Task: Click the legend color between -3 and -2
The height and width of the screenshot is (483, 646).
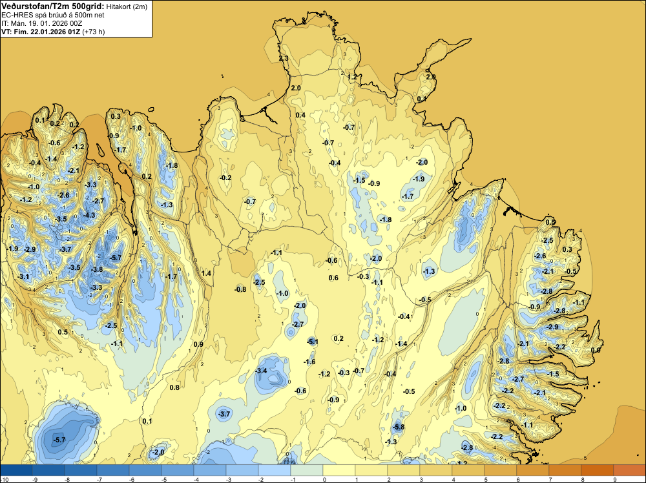Action: click(242, 470)
